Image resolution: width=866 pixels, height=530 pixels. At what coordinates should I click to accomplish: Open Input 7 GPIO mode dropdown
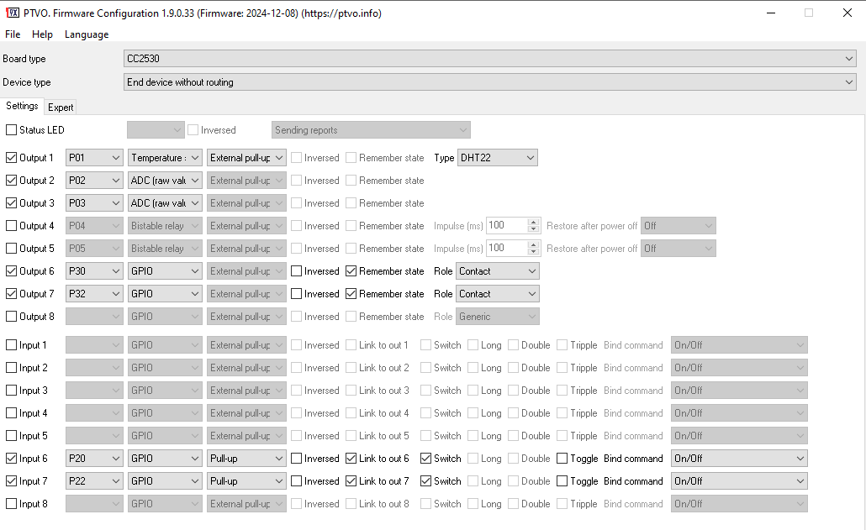tap(165, 480)
